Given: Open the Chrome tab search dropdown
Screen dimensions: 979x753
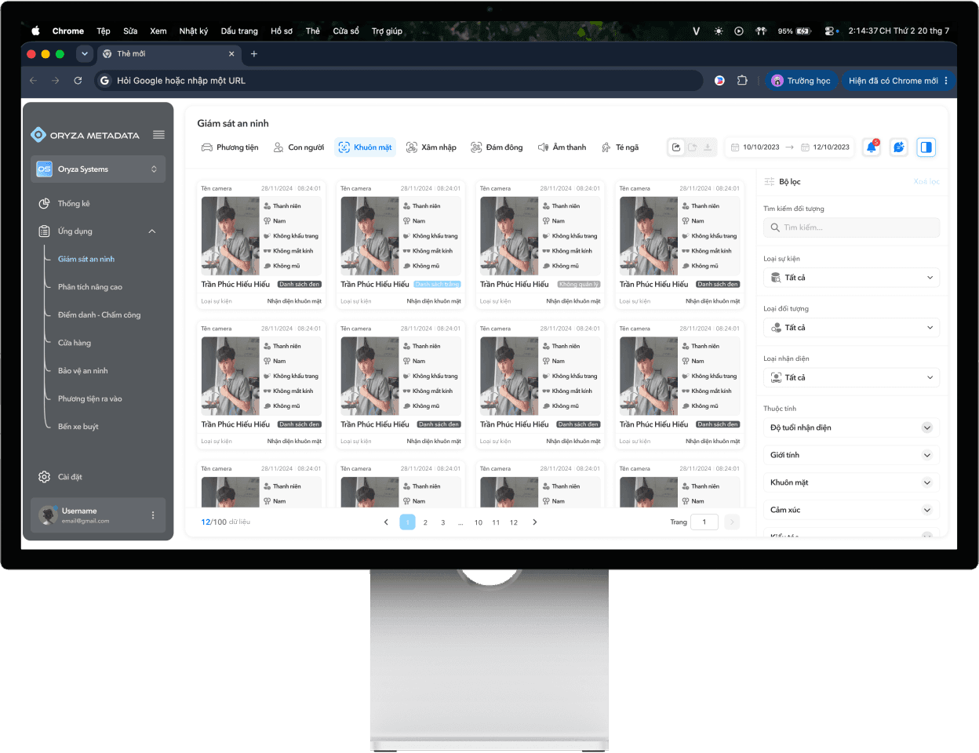Looking at the screenshot, I should [x=85, y=54].
